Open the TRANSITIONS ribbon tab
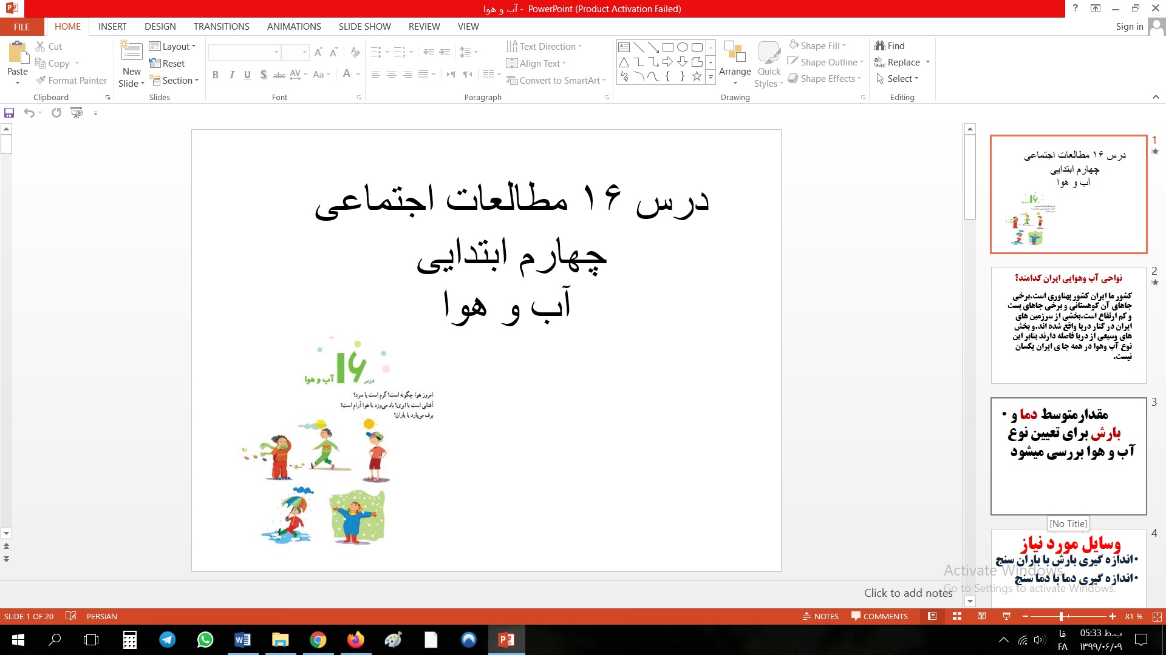Screen dimensions: 1166x655 click(221, 26)
